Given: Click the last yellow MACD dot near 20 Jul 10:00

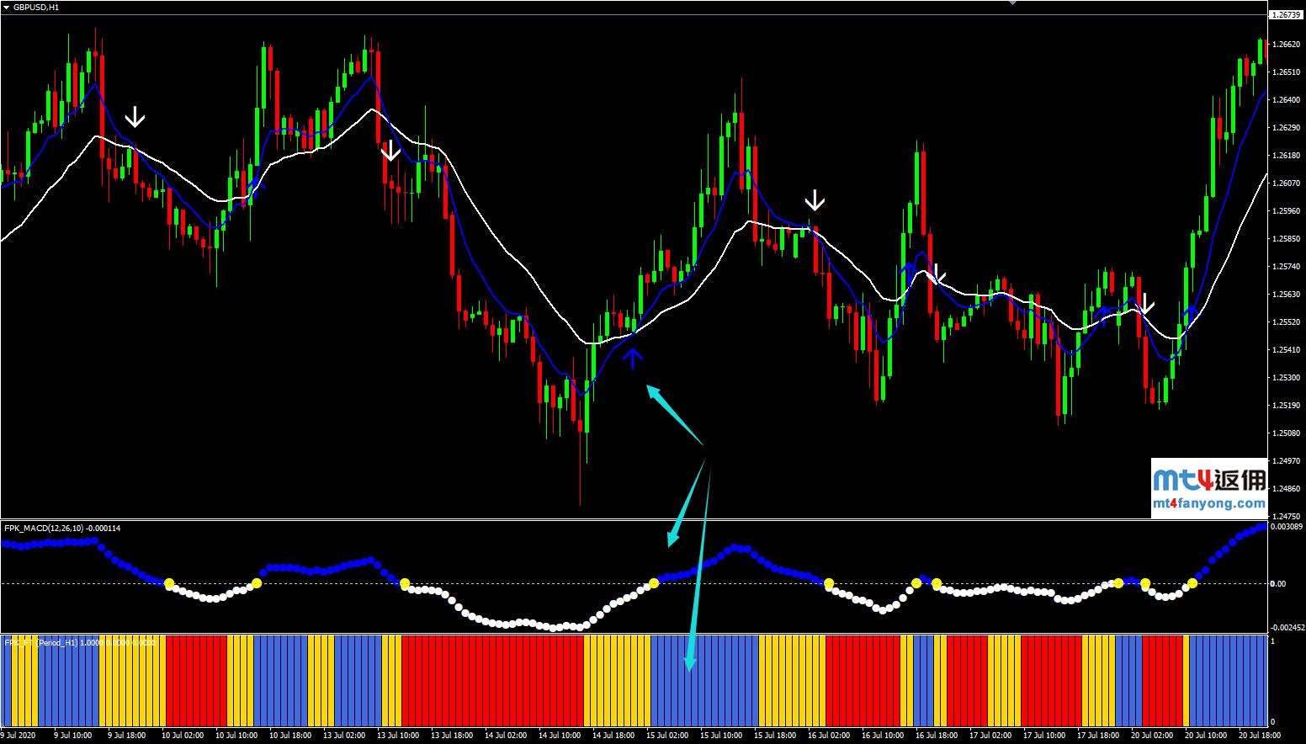Looking at the screenshot, I should (1192, 583).
